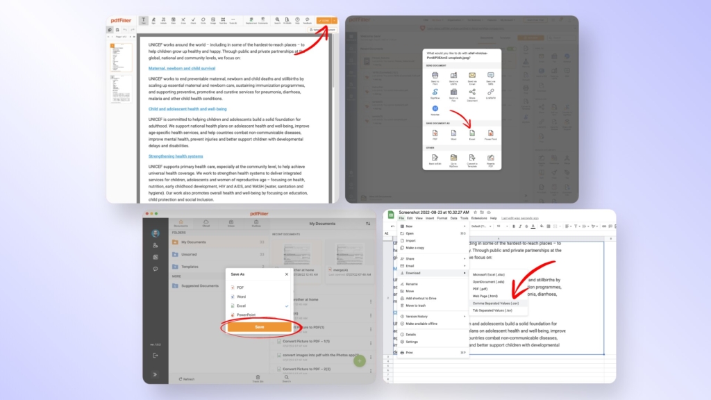Choose Send to Print in the dialog
This screenshot has width=711, height=400.
click(x=435, y=78)
